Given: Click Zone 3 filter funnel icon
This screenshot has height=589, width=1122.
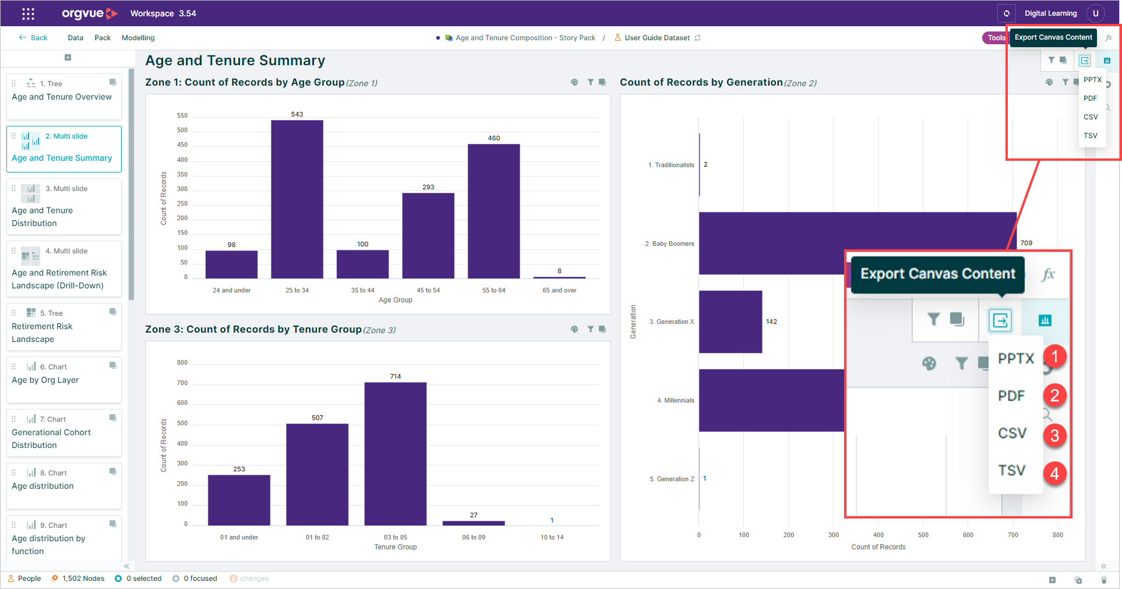Looking at the screenshot, I should coord(591,329).
